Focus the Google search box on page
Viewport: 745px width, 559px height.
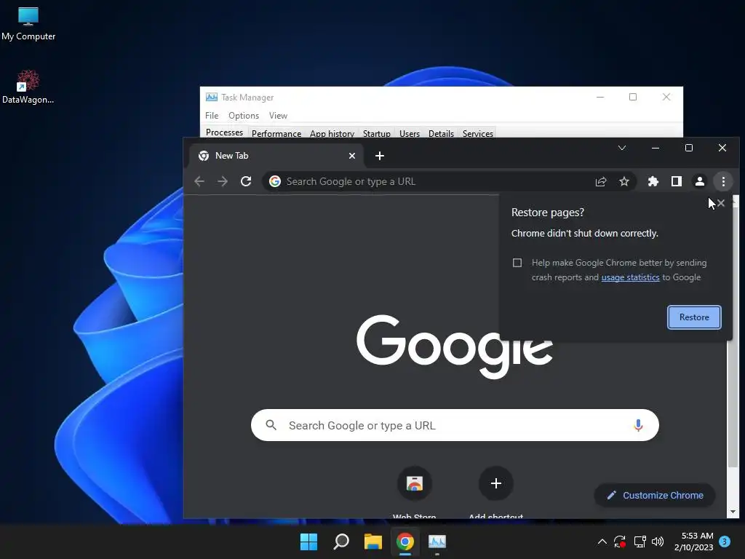click(455, 425)
